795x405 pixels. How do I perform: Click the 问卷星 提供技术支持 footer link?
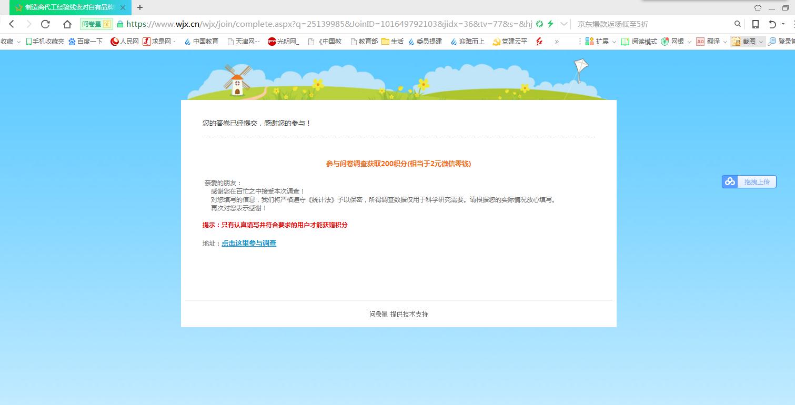[x=398, y=314]
